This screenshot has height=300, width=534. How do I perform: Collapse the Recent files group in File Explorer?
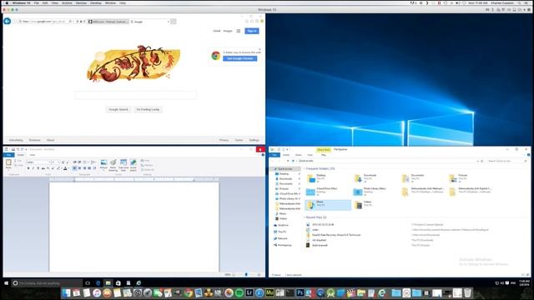click(x=305, y=217)
